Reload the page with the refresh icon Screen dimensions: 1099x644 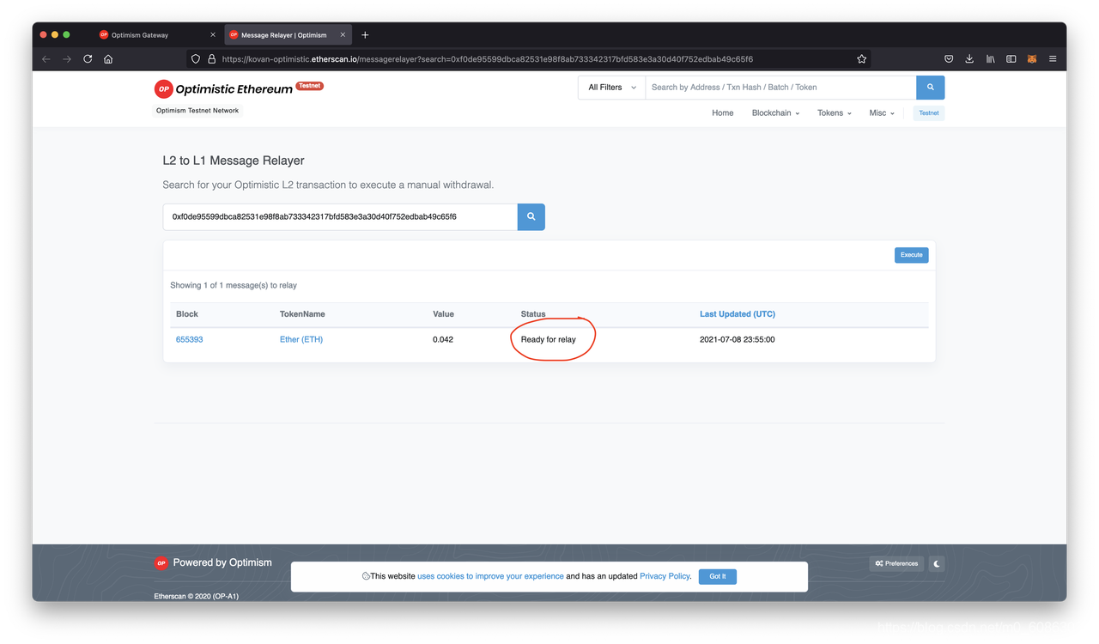tap(88, 59)
